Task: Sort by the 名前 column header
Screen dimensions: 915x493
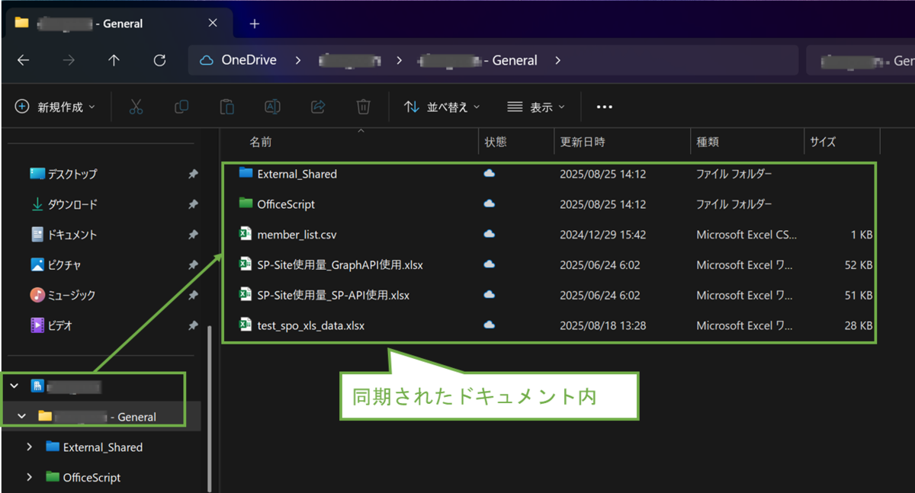Action: [261, 142]
